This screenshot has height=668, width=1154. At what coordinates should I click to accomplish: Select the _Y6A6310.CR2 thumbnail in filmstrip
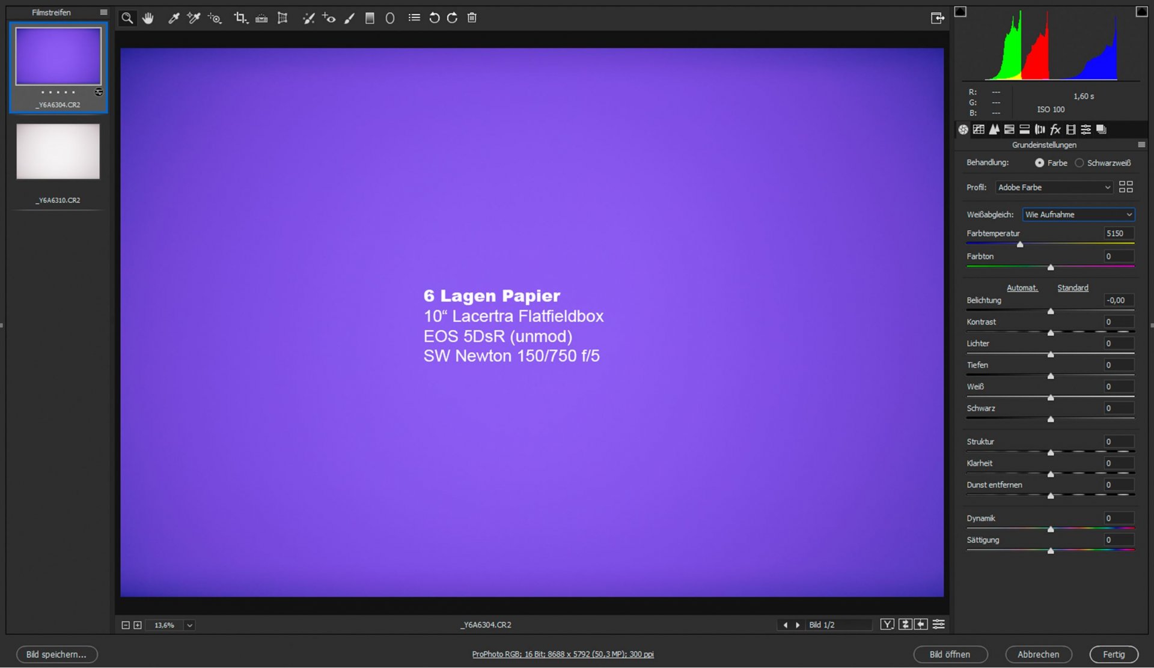point(58,151)
